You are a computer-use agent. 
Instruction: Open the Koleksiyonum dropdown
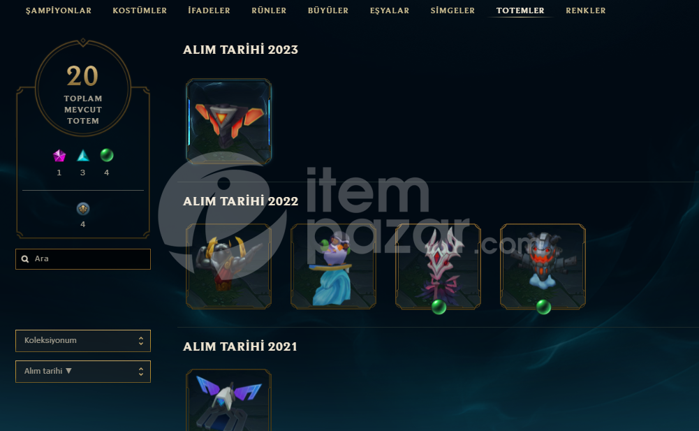83,341
